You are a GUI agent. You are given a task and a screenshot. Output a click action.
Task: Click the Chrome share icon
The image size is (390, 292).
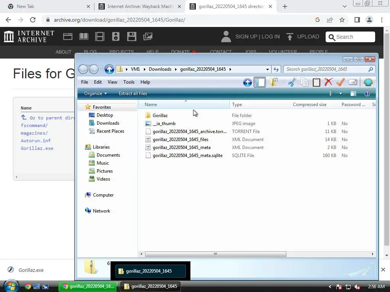(x=330, y=20)
